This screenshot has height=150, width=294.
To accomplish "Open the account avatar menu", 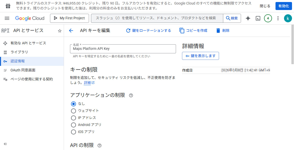I will (x=288, y=18).
